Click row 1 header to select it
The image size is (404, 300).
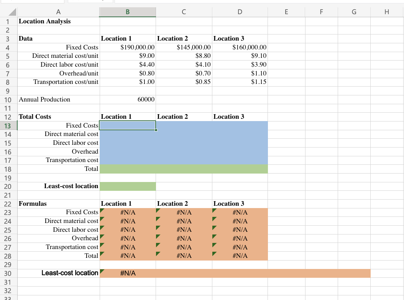coord(8,21)
